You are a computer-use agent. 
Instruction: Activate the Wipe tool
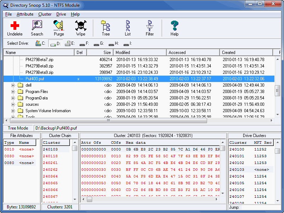(x=80, y=28)
